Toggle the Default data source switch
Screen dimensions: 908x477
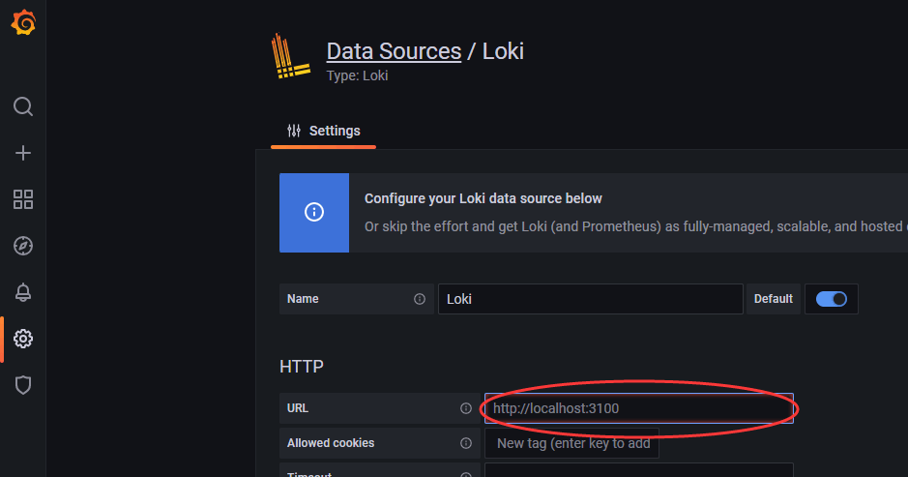(x=832, y=299)
